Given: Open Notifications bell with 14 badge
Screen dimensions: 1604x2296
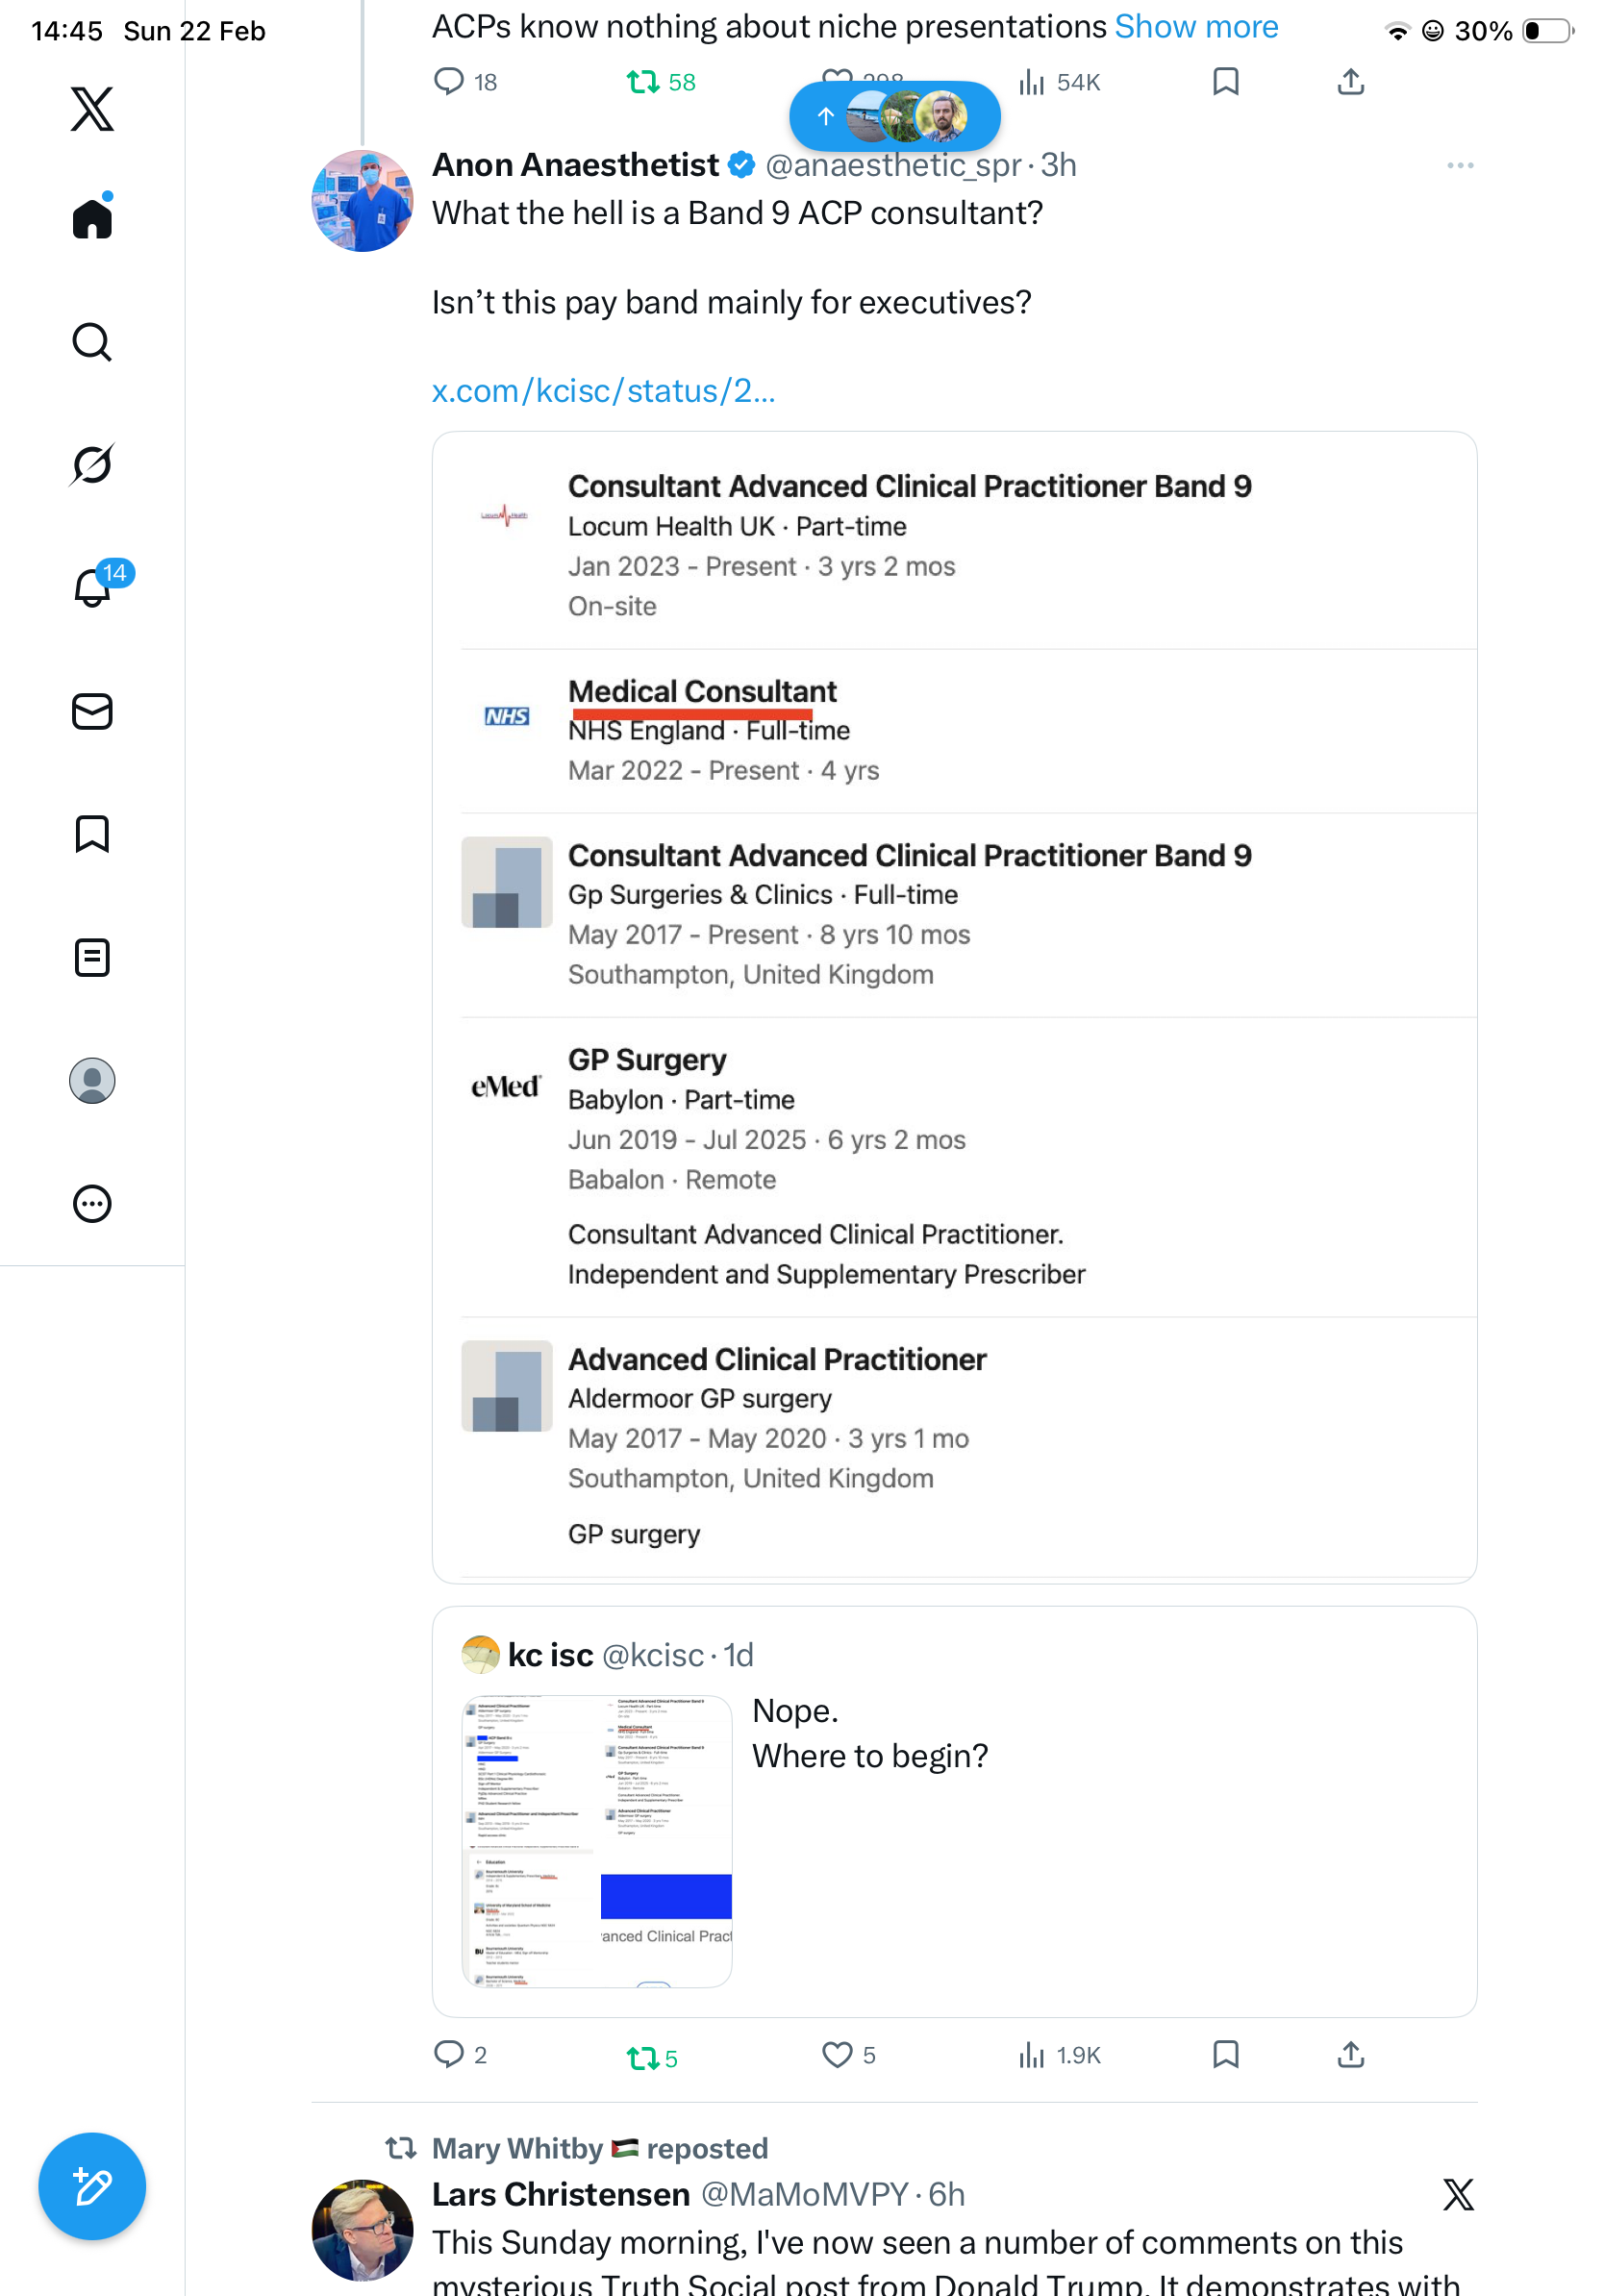Looking at the screenshot, I should pos(92,587).
